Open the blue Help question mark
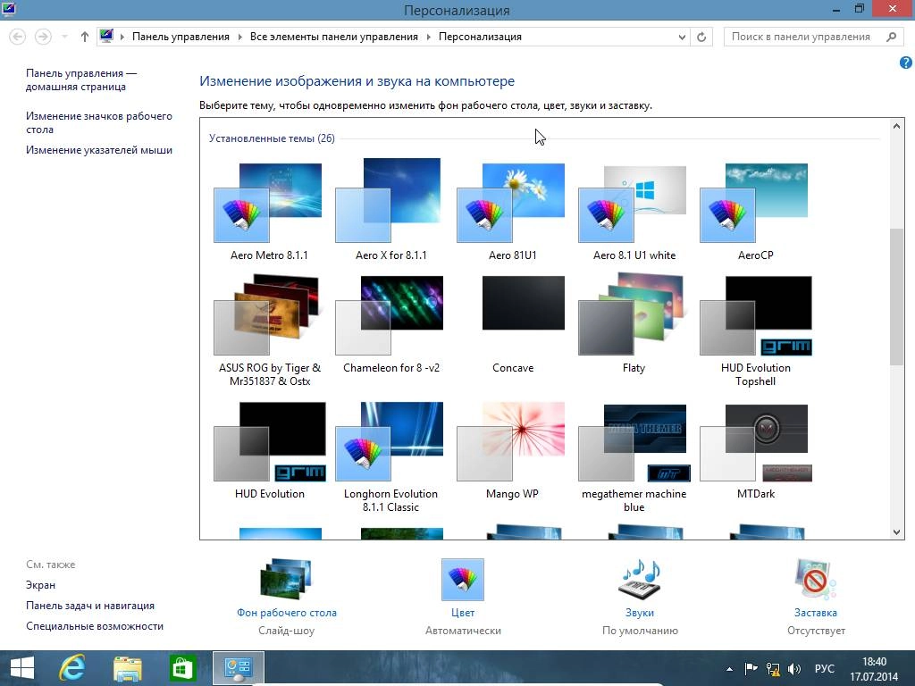This screenshot has width=915, height=686. point(906,63)
